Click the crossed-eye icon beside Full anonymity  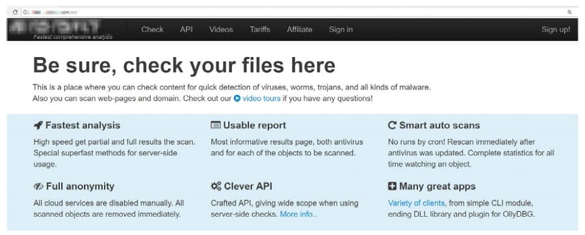38,186
